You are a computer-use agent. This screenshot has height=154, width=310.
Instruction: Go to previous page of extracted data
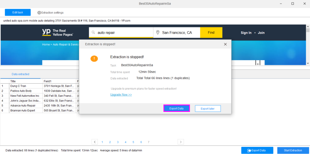pyautogui.click(x=95, y=142)
